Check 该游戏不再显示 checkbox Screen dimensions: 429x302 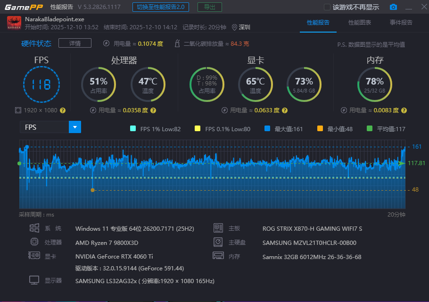tap(326, 7)
